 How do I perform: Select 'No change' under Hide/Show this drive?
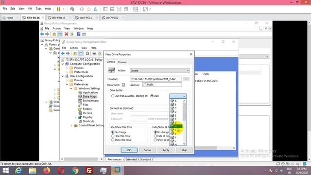pyautogui.click(x=113, y=132)
